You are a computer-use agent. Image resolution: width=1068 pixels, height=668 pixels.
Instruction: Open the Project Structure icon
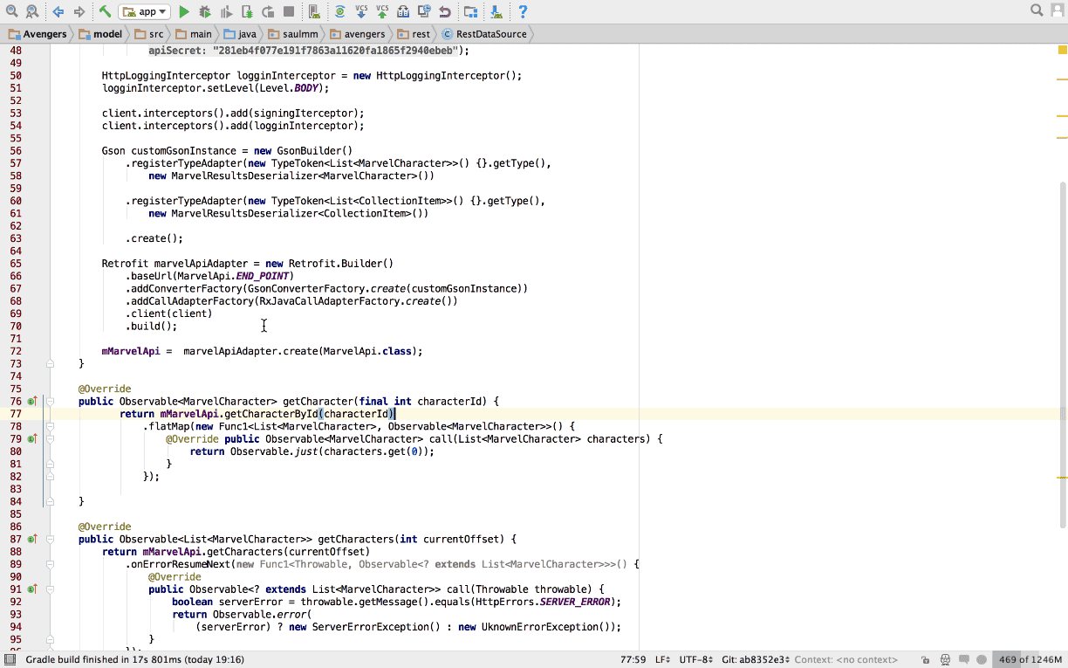point(470,11)
